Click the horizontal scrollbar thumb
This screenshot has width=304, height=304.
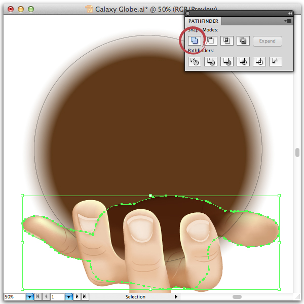[237, 297]
